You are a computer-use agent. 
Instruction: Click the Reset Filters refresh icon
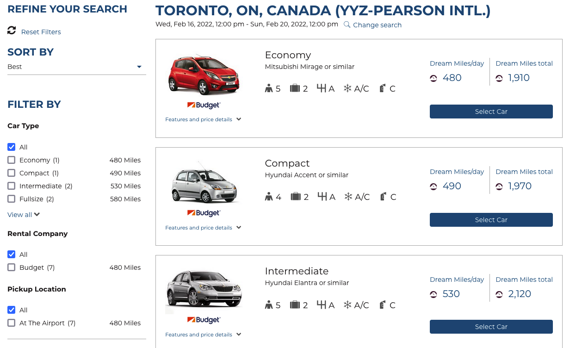tap(12, 31)
